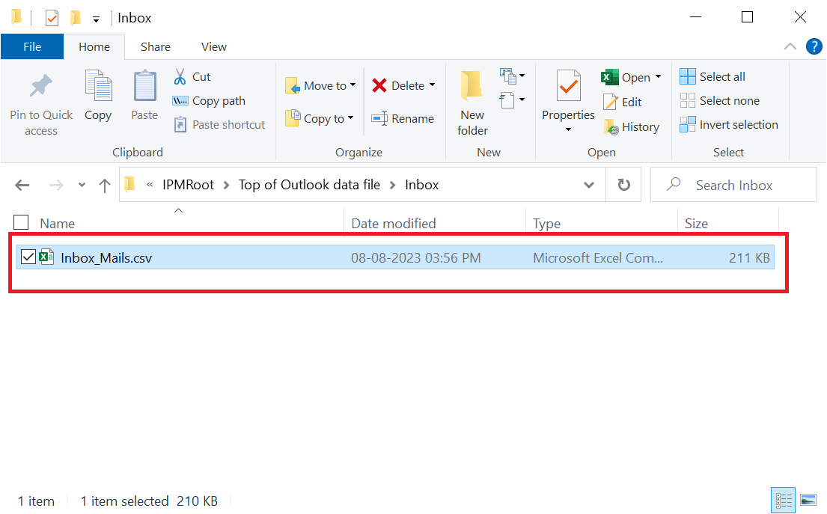Image resolution: width=827 pixels, height=514 pixels.
Task: Click the folder icon in title bar
Action: [16, 17]
